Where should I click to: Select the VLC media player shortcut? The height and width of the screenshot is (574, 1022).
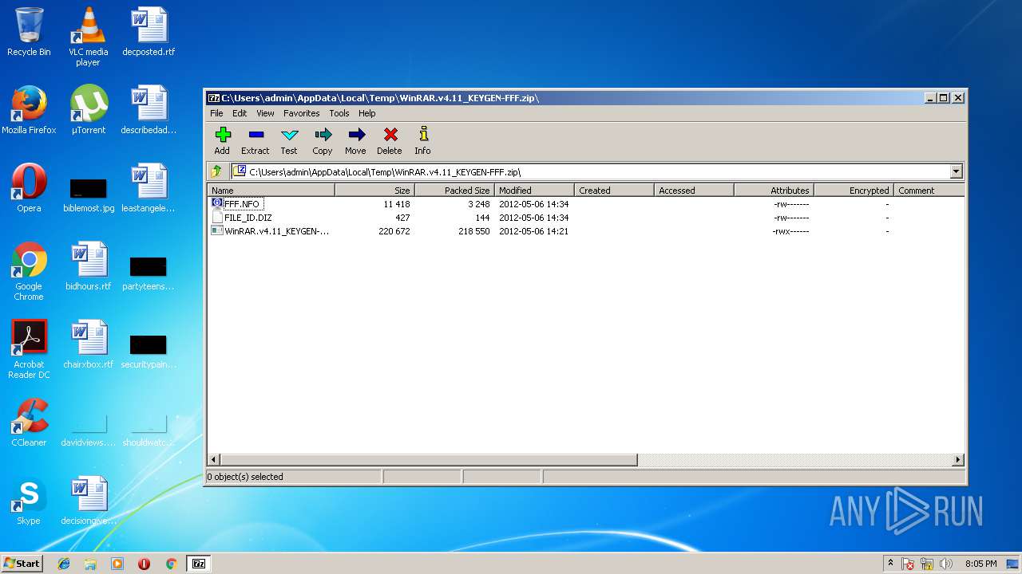tap(88, 37)
